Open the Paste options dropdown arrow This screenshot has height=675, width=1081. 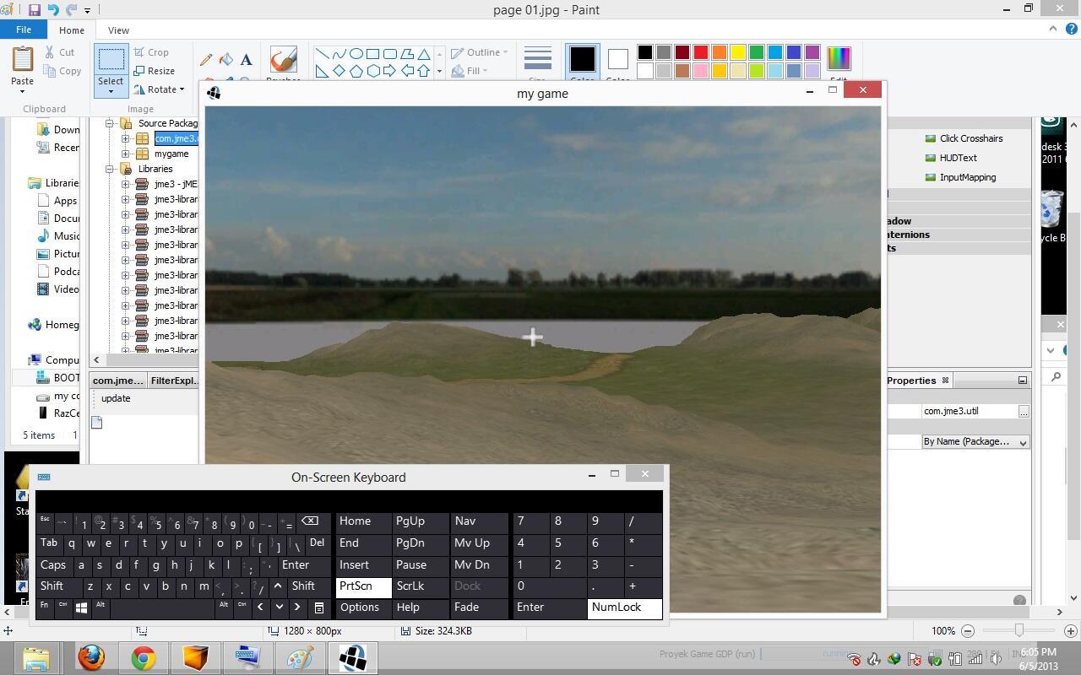22,91
